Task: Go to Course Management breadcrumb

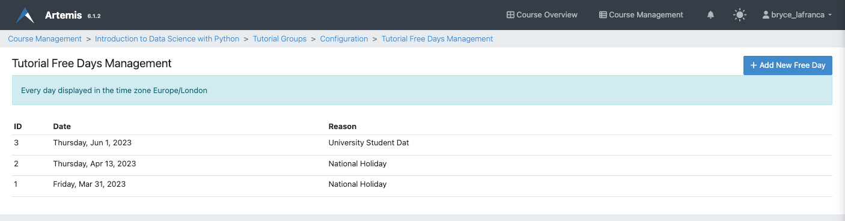Action: coord(44,39)
